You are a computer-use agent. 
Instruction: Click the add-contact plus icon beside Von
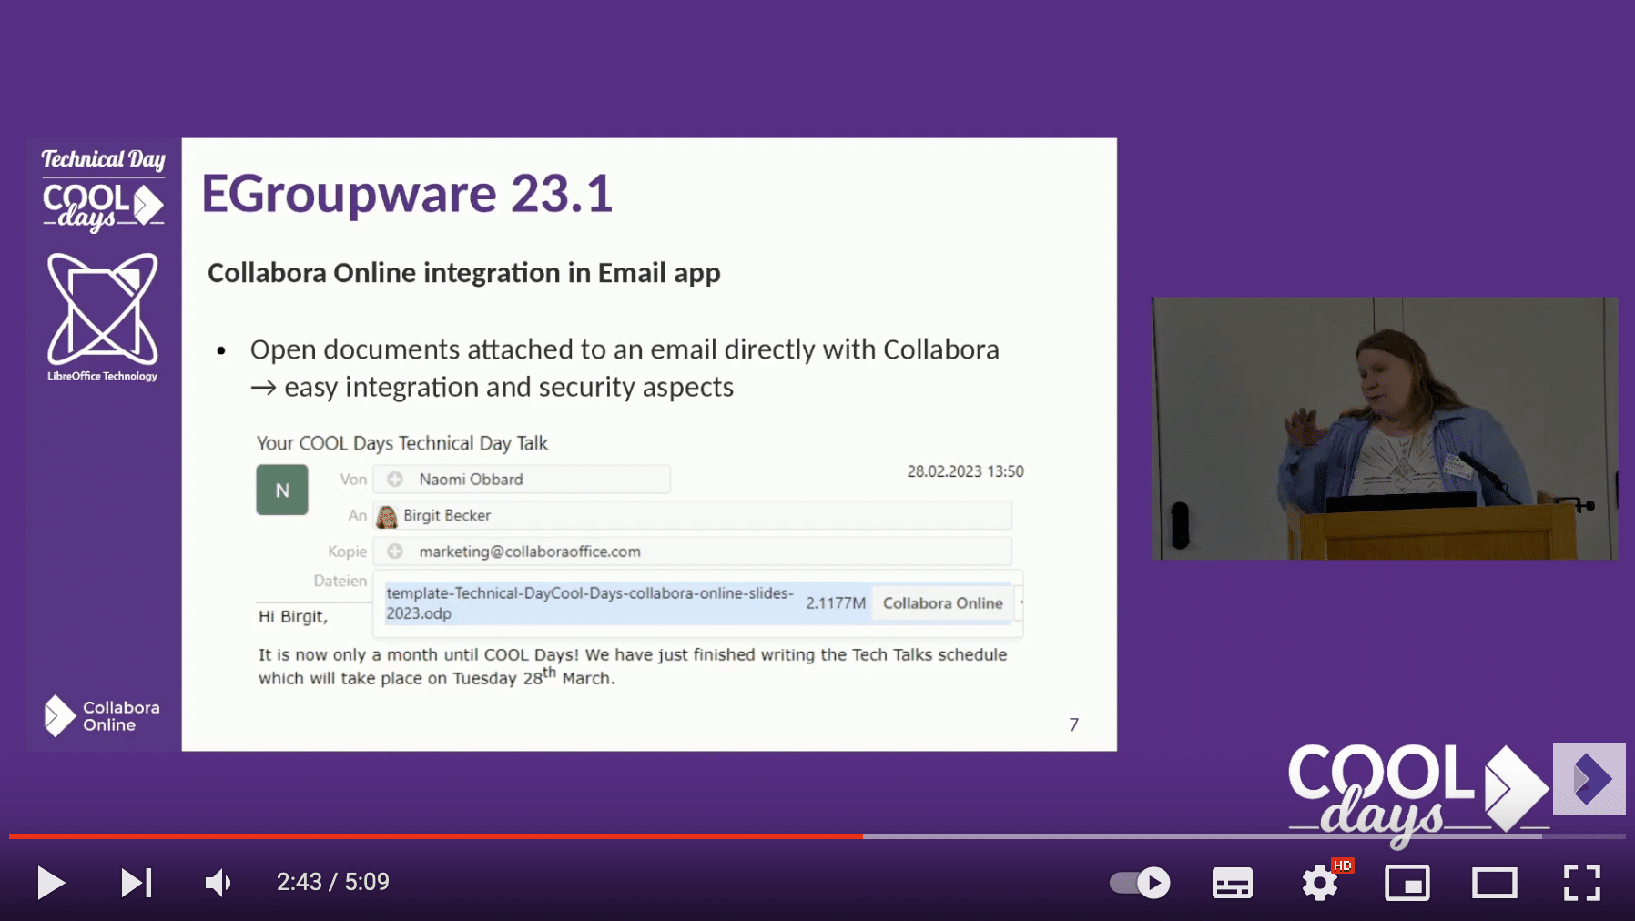tap(393, 479)
